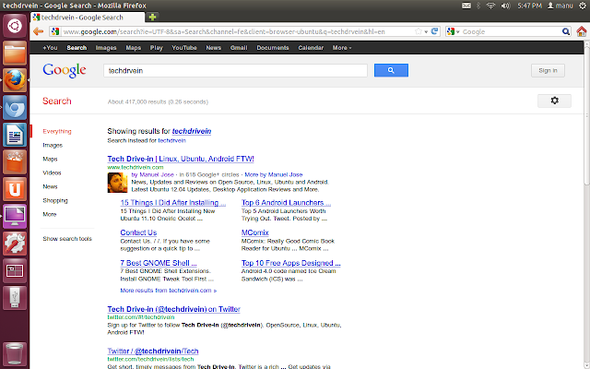This screenshot has height=369, width=590.
Task: Open Ubuntu Dash home launcher icon
Action: tap(15, 26)
